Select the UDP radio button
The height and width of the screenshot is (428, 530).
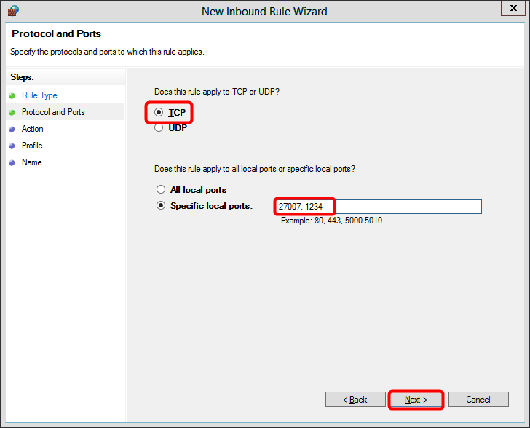click(x=159, y=128)
